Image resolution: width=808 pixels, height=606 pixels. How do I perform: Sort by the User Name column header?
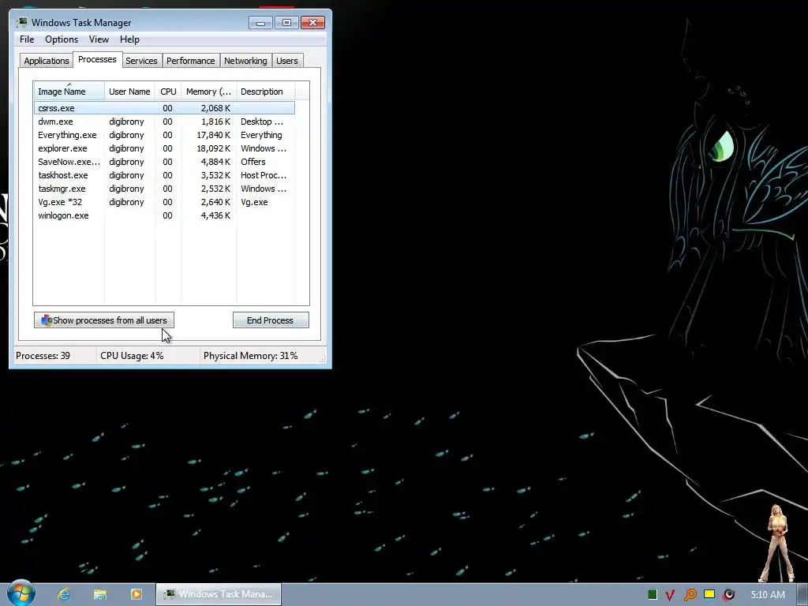pyautogui.click(x=129, y=92)
